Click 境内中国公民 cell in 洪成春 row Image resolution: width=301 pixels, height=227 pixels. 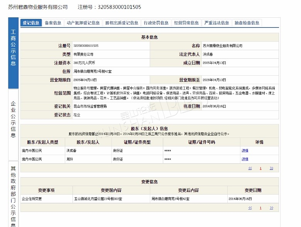(32, 151)
